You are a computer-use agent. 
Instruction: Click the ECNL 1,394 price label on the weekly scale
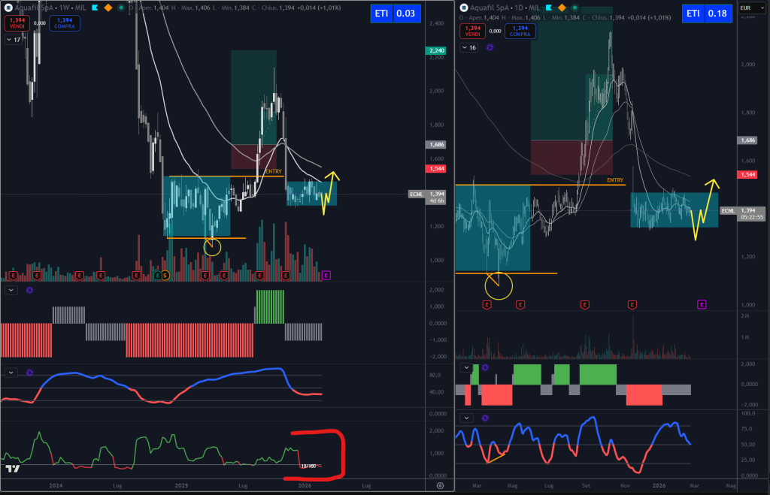pos(426,194)
